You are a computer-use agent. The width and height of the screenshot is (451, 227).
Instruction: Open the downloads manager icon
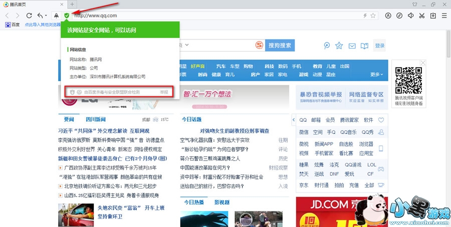[x=433, y=15]
